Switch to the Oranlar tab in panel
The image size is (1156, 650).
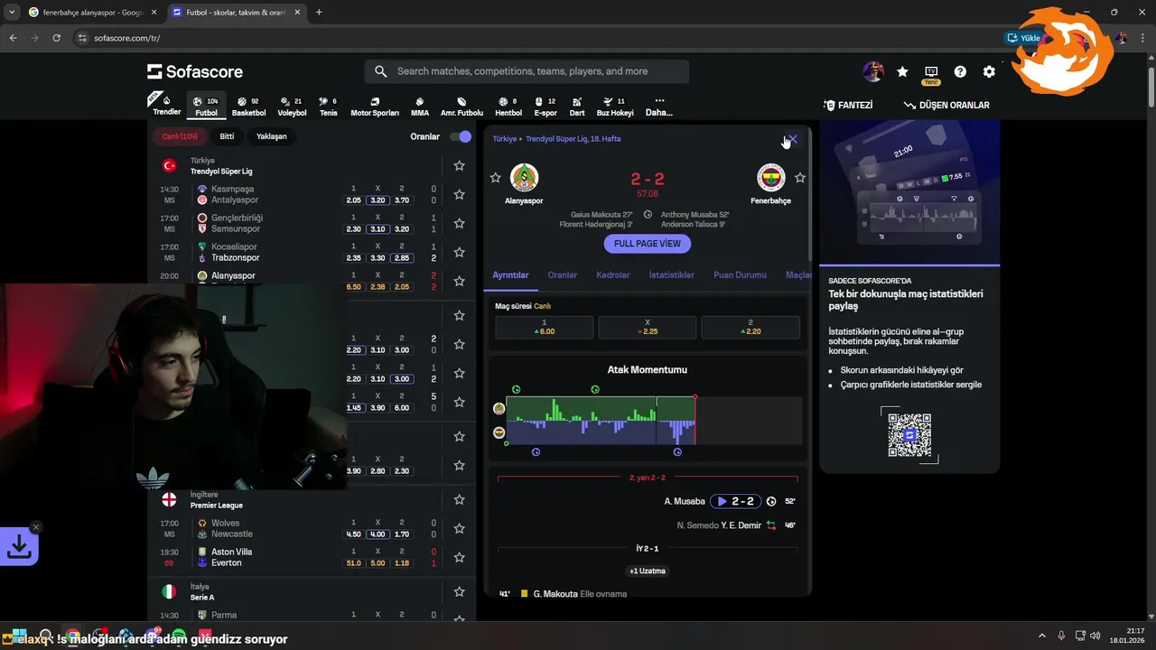point(563,275)
